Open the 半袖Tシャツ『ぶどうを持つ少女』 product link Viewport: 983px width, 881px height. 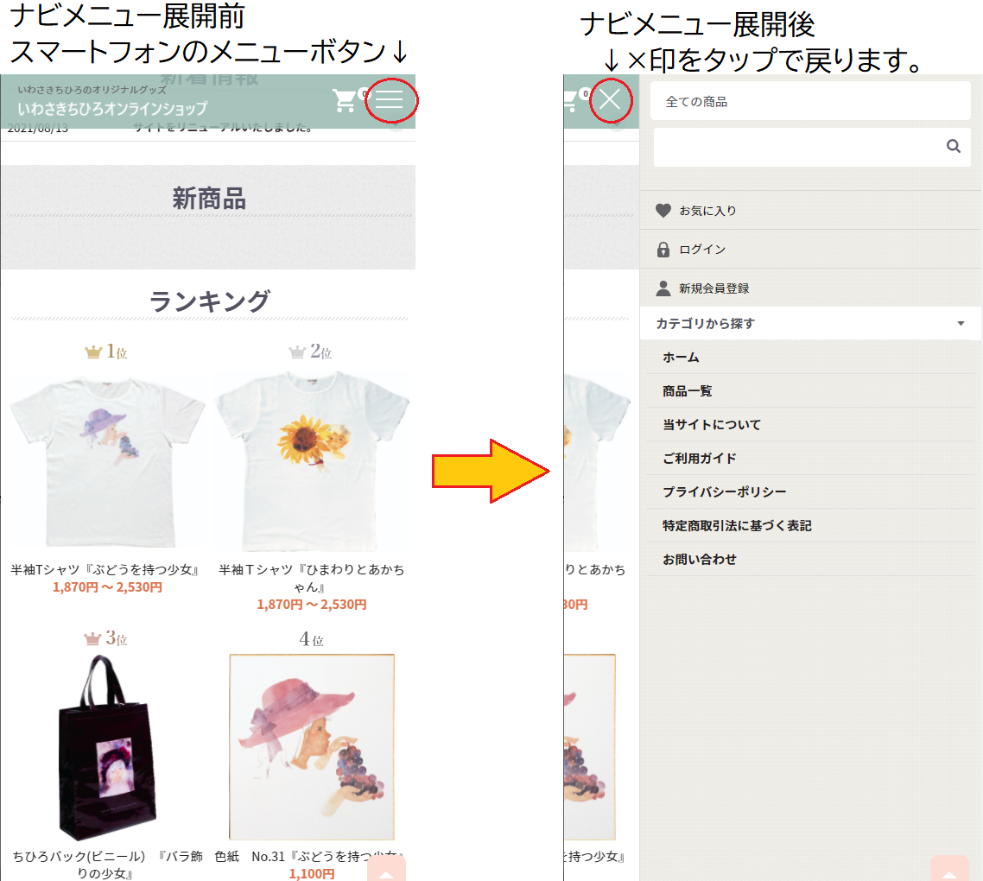point(105,570)
